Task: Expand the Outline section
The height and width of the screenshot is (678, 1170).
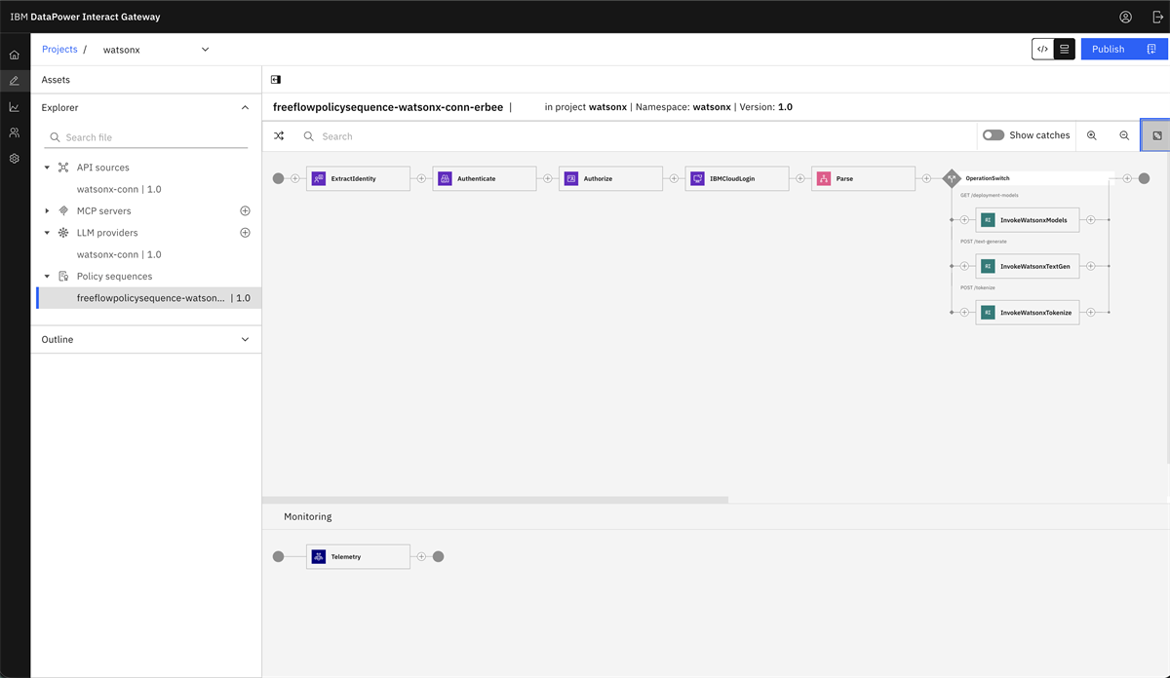Action: pyautogui.click(x=245, y=339)
